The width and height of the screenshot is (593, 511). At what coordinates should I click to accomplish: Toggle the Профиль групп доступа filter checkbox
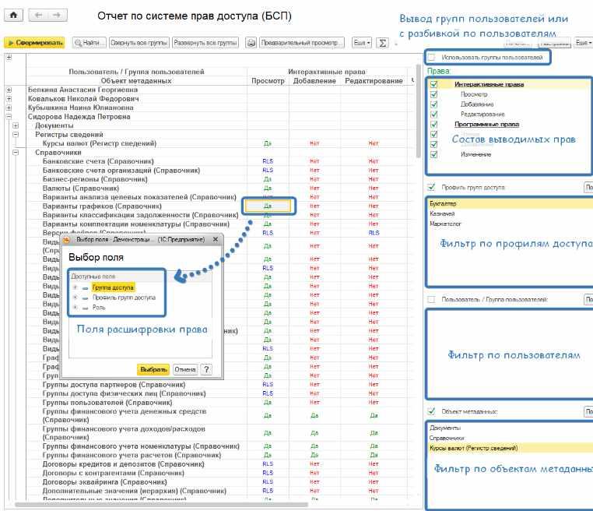(431, 188)
